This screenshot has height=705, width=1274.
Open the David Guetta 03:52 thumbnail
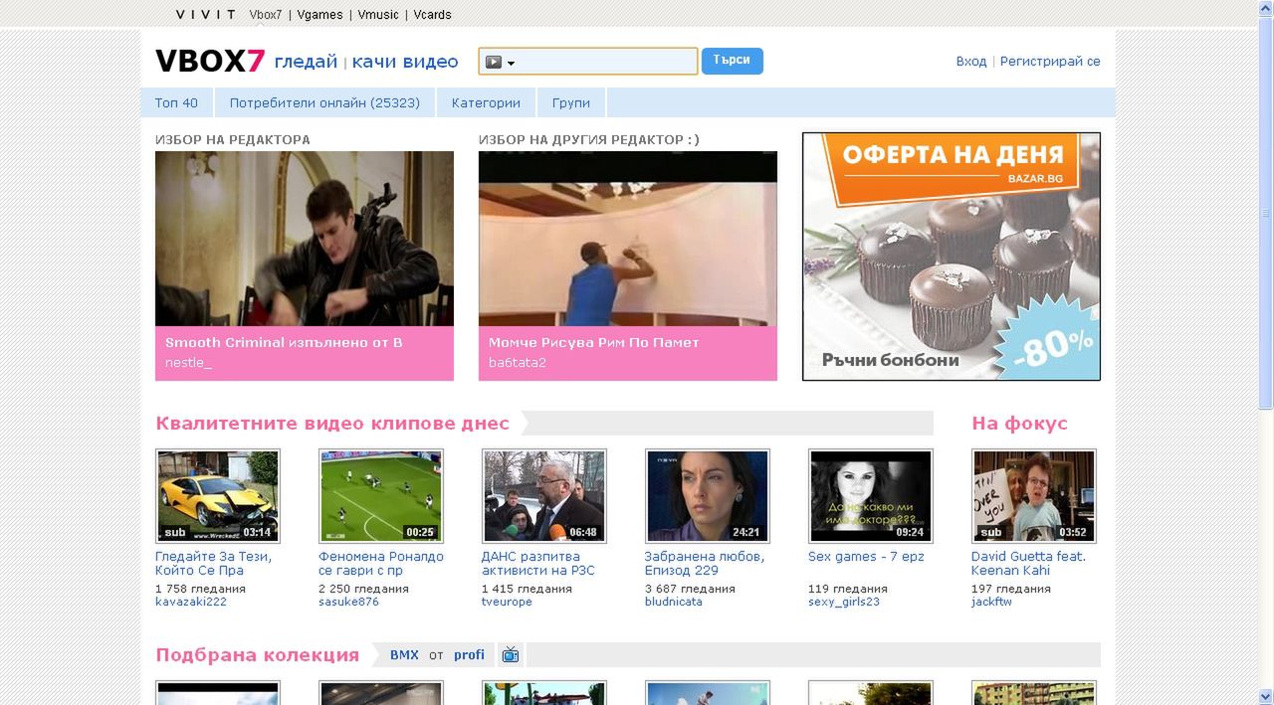click(1034, 496)
